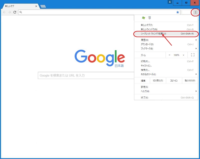Click the コピー(C) button
This screenshot has height=159, width=200.
[x=174, y=81]
